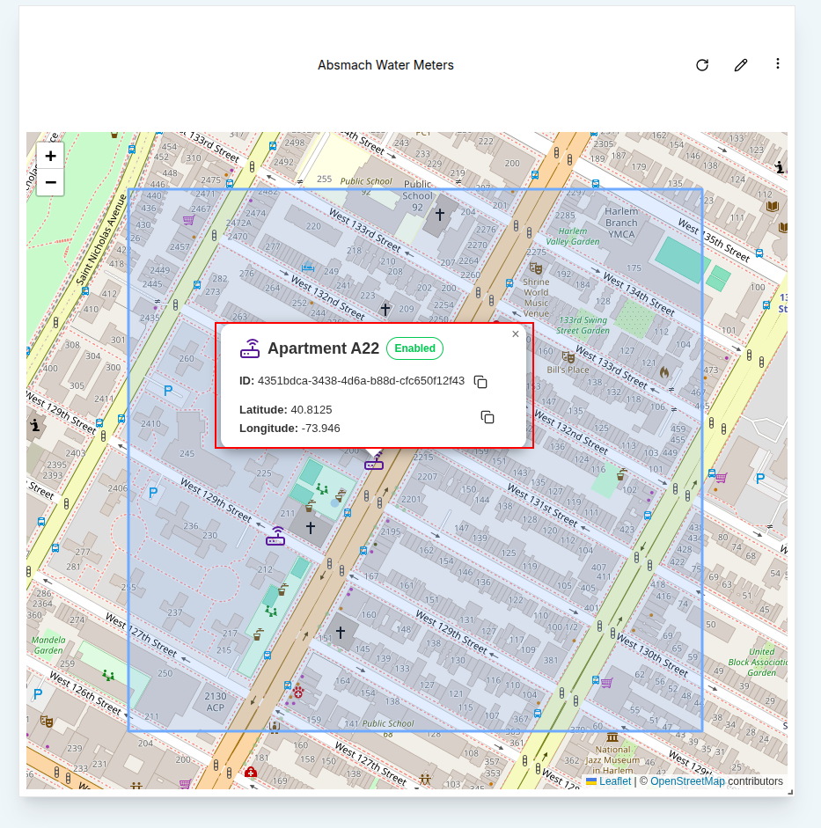Copy the latitude and longitude coordinates

click(487, 417)
